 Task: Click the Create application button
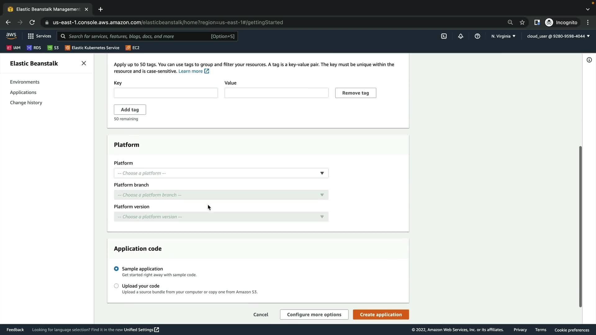pyautogui.click(x=381, y=315)
